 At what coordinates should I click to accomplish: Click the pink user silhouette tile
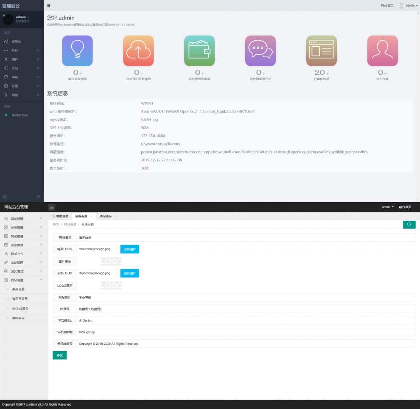(383, 51)
